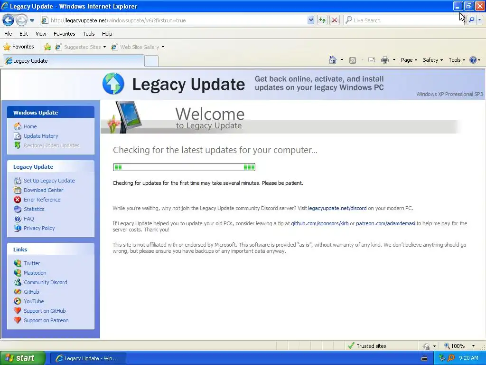
Task: Select the Legacy Update browser tab
Action: tap(74, 61)
